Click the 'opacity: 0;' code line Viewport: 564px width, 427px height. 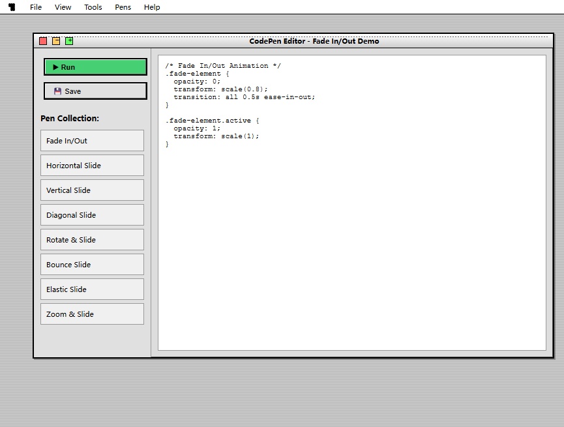(197, 81)
